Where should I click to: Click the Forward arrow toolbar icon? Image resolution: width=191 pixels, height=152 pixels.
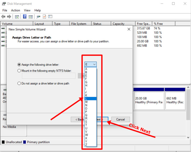(9, 16)
